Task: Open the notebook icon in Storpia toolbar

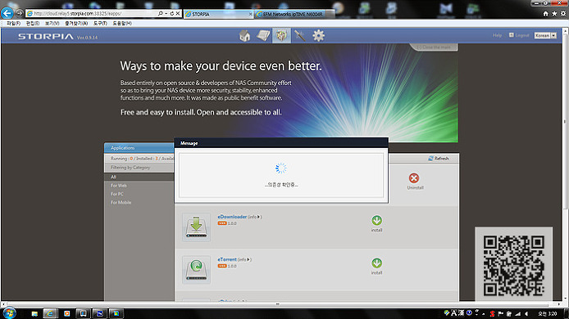Action: (x=263, y=35)
